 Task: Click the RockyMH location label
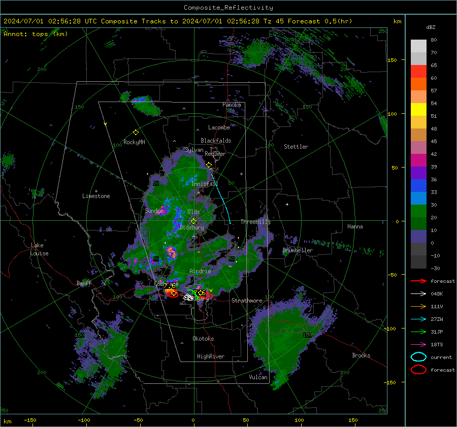(x=134, y=142)
